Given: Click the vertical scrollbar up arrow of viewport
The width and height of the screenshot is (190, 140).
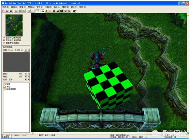Looking at the screenshot, I should point(188,14).
